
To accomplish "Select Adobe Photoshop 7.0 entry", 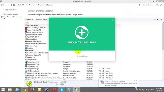I will tap(34, 30).
